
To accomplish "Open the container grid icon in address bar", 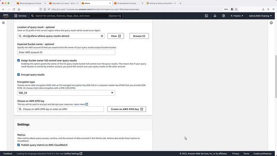I will point(232,9).
